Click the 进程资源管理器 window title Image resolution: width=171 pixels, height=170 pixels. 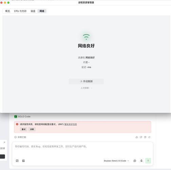tap(86, 2)
